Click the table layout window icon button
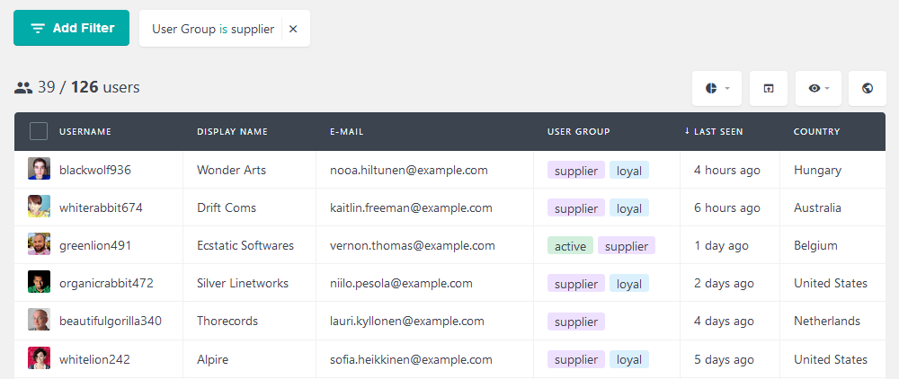The width and height of the screenshot is (899, 379). tap(769, 88)
